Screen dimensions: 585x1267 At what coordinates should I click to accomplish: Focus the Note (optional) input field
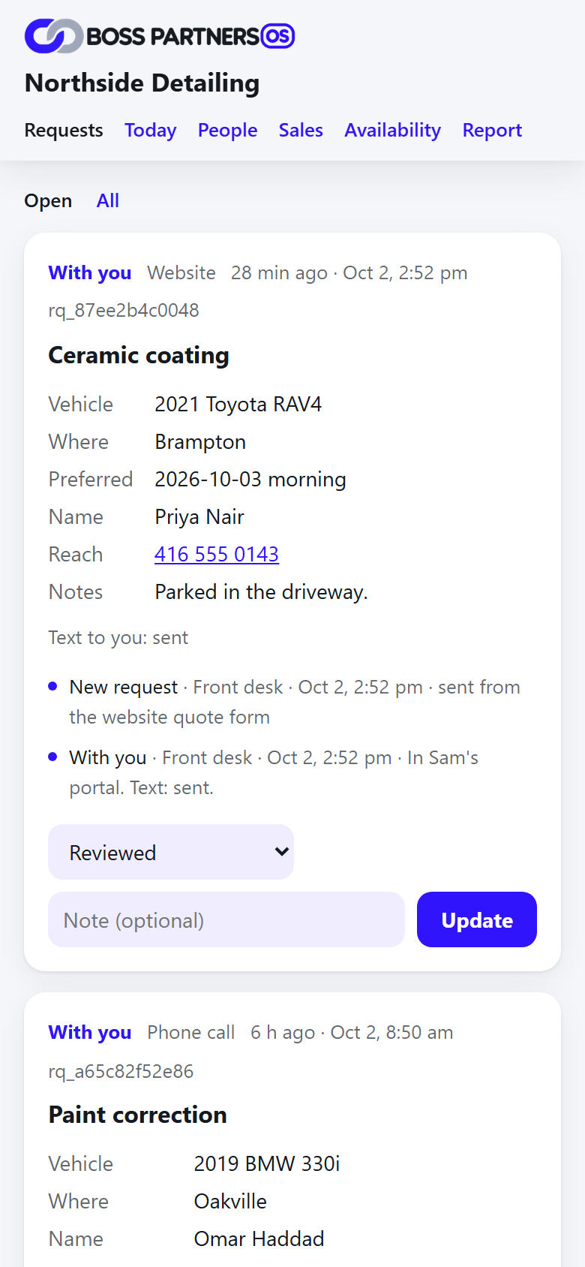coord(226,919)
